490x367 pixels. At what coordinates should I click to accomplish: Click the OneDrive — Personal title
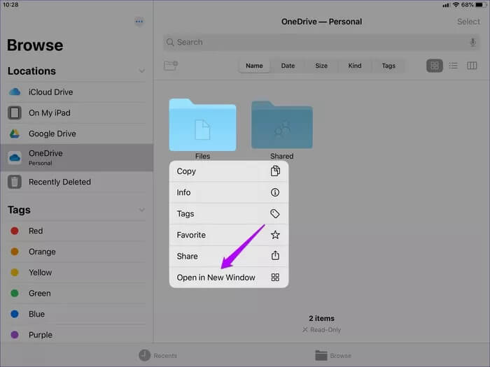click(x=321, y=22)
